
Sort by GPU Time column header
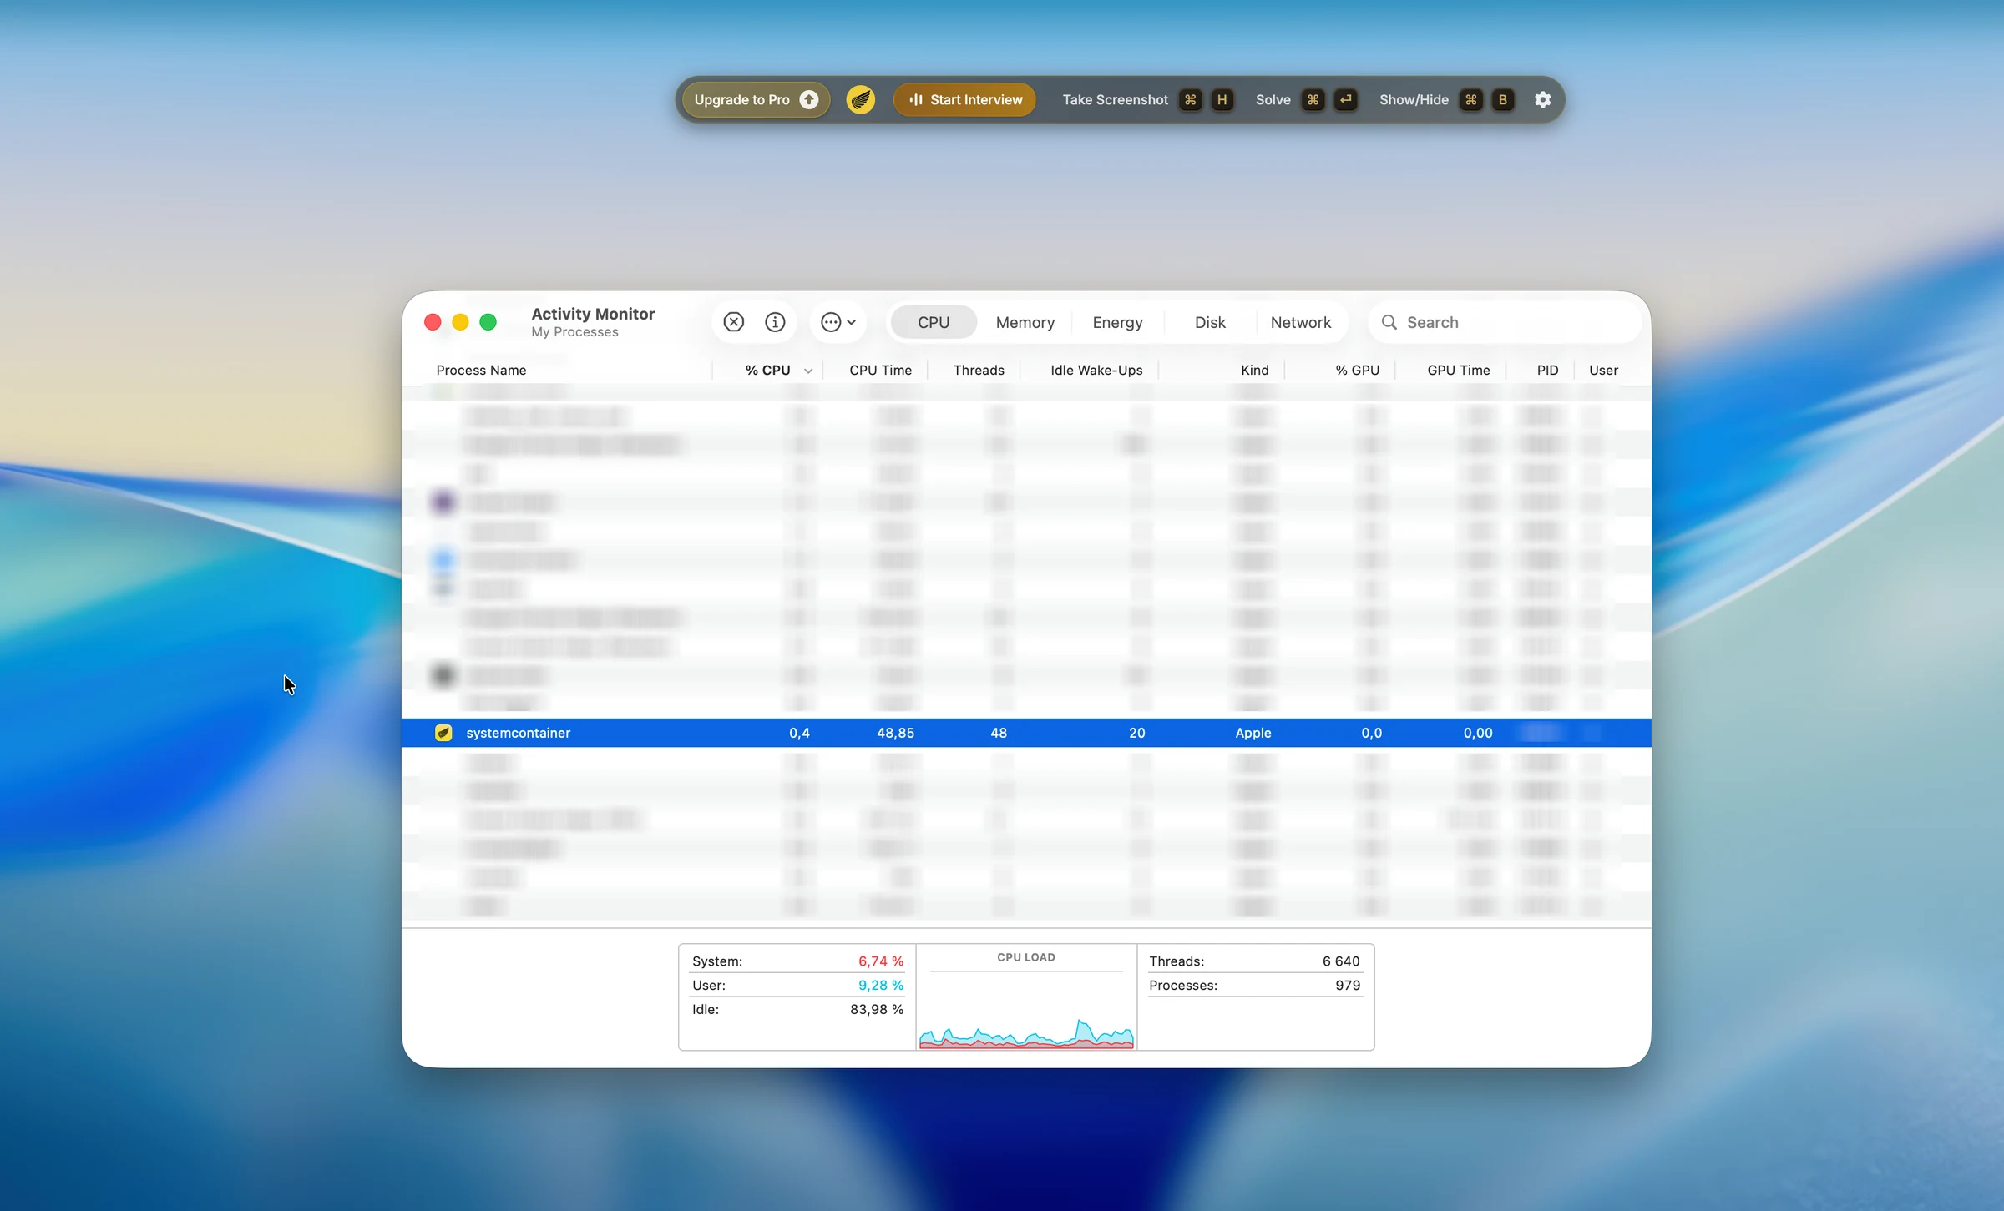(1458, 370)
